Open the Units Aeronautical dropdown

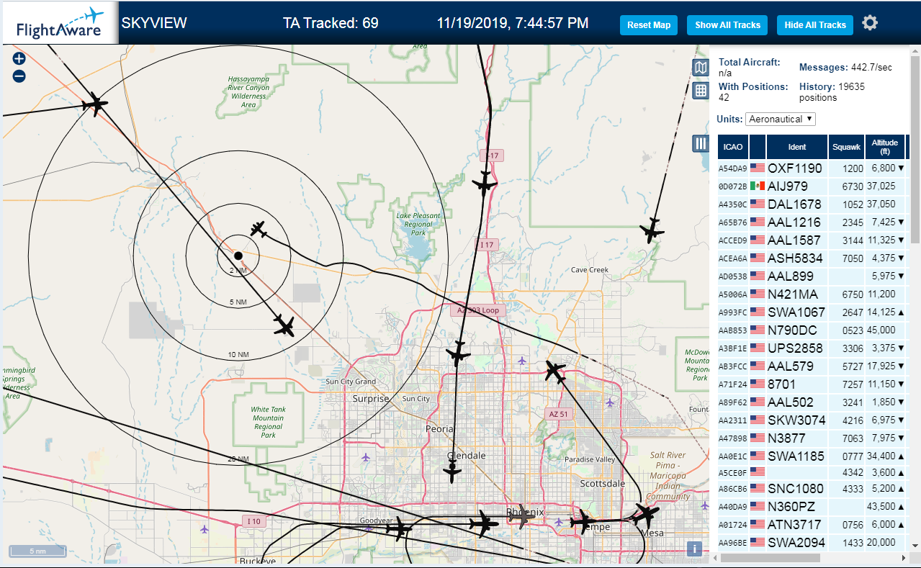pos(781,119)
